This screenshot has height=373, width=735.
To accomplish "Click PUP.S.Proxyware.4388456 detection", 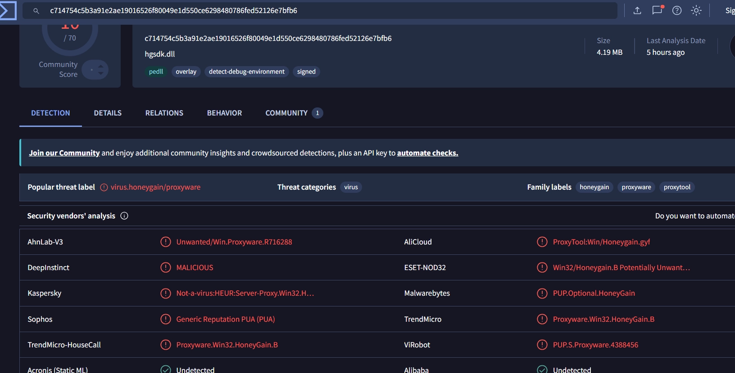I will point(596,345).
